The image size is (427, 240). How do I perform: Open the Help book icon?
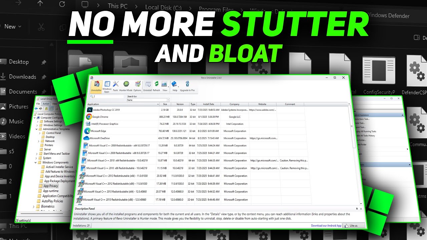click(x=174, y=84)
